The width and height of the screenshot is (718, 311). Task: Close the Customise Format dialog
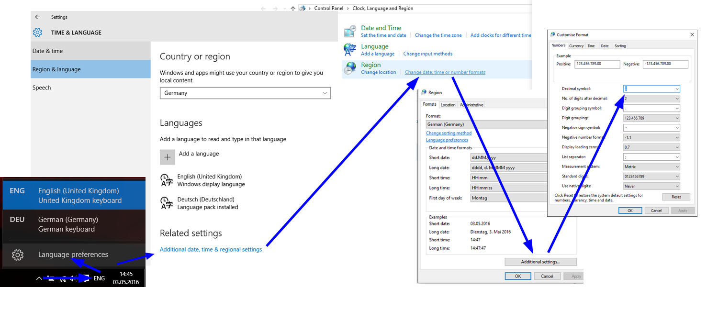tap(692, 34)
